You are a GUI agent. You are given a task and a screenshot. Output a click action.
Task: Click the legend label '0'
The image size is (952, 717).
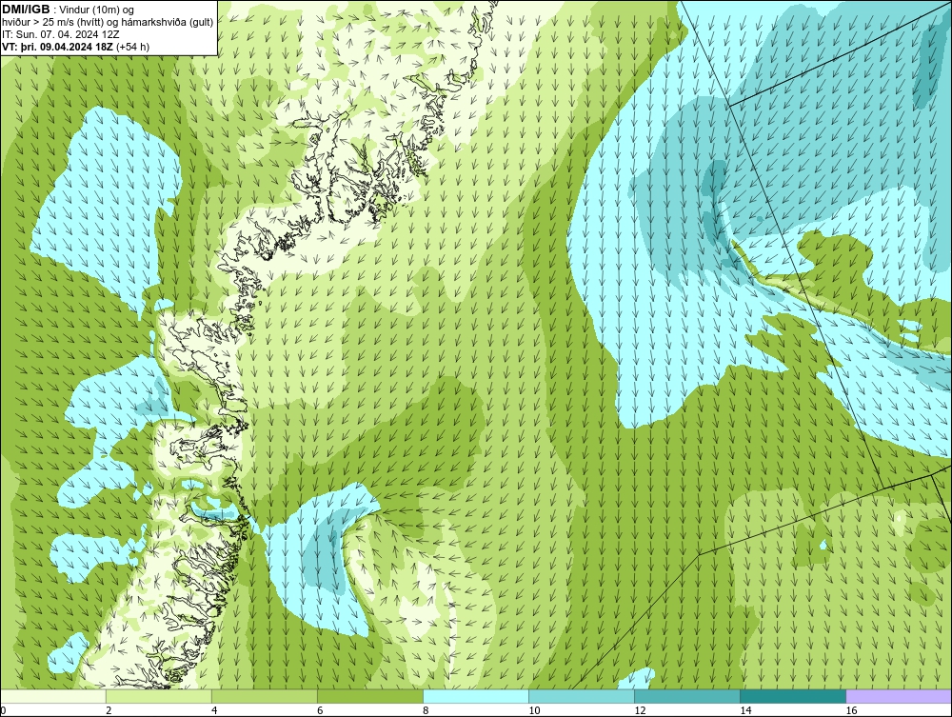(x=3, y=710)
